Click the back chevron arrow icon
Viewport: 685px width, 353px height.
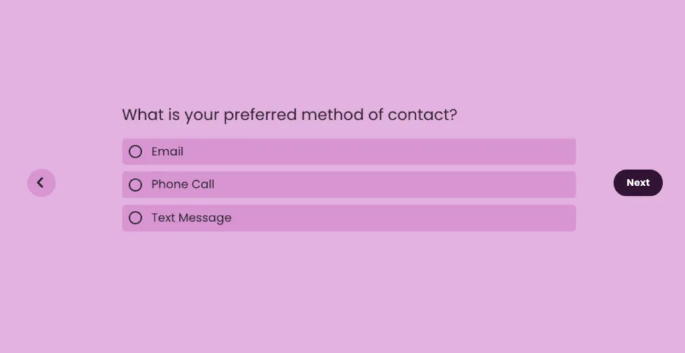41,183
